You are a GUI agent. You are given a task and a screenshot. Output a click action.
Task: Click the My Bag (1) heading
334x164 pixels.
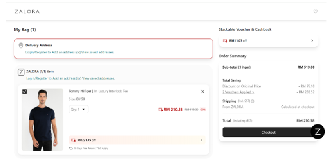(25, 30)
